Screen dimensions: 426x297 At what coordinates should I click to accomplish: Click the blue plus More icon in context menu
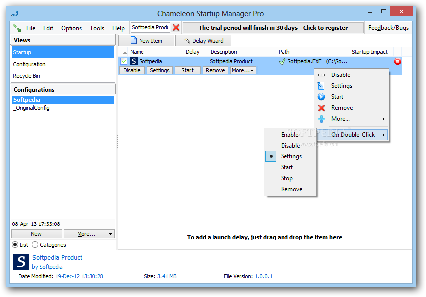coord(321,119)
